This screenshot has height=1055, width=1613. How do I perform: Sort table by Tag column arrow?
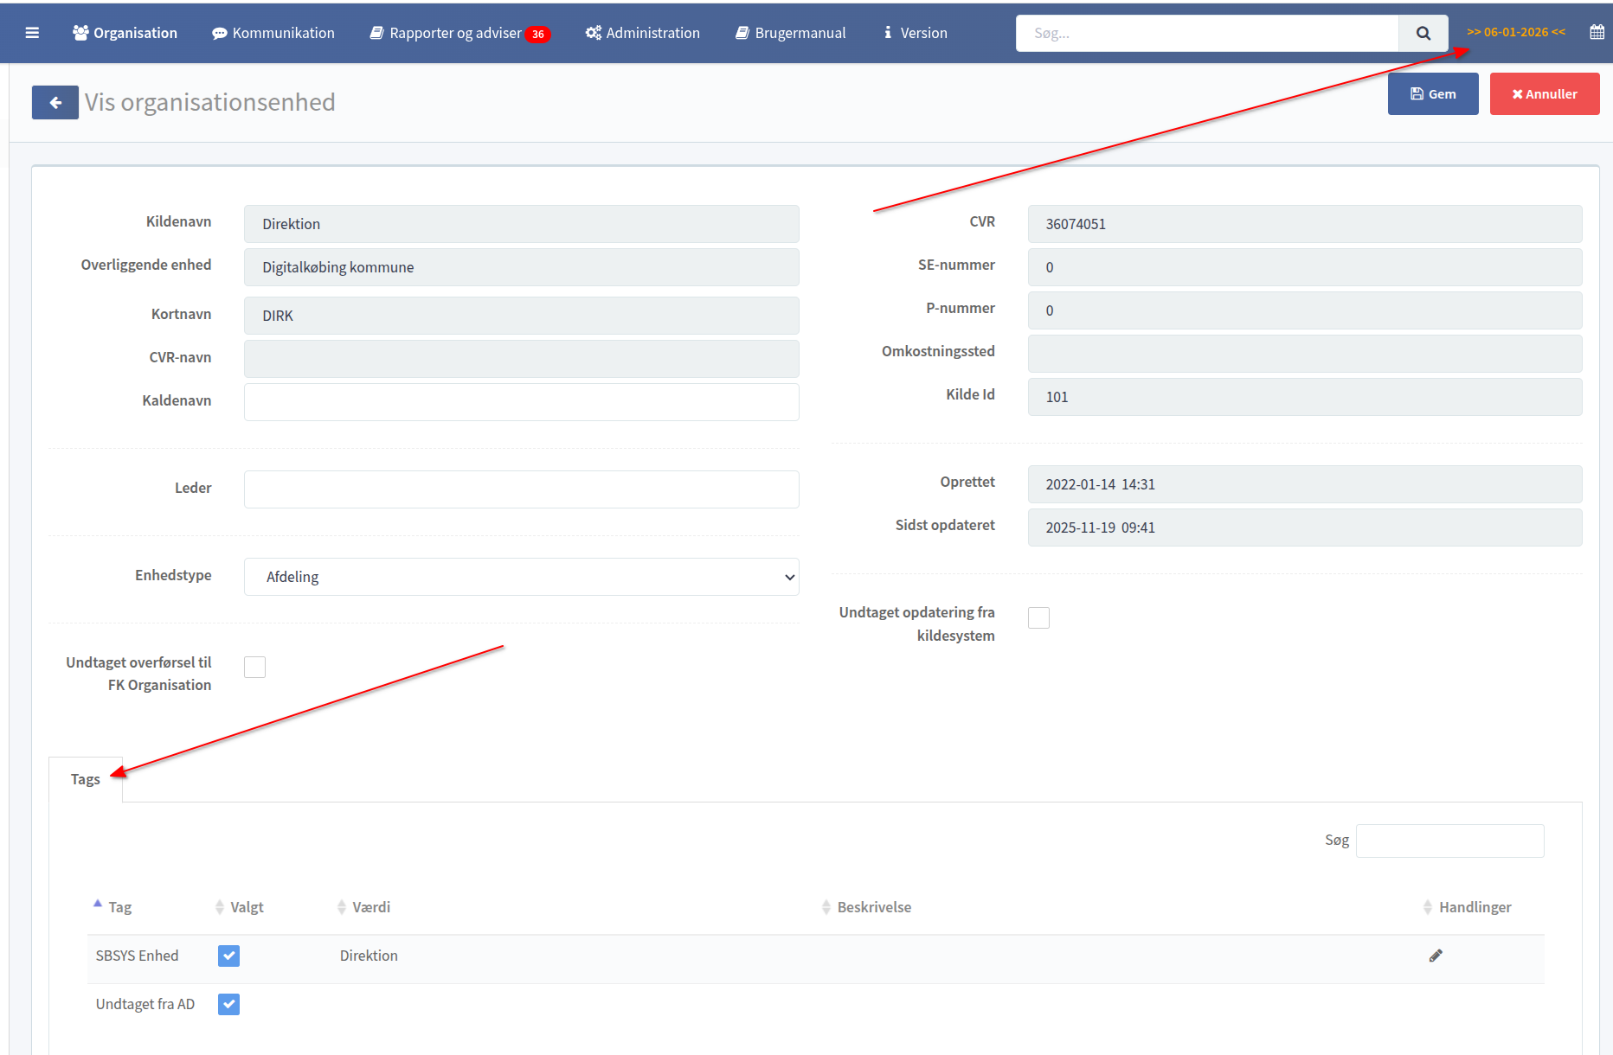click(98, 905)
